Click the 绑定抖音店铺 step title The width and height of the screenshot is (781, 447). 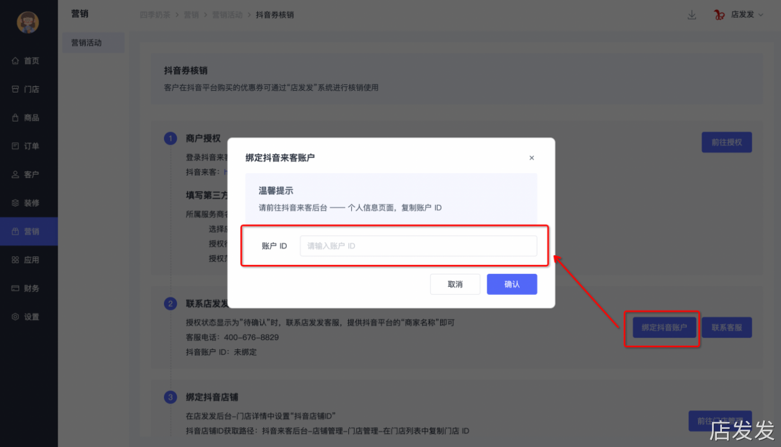click(212, 397)
